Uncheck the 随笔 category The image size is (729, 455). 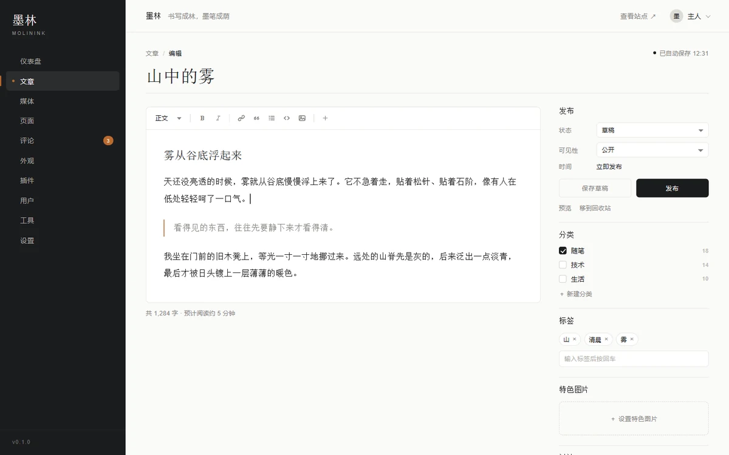[563, 251]
